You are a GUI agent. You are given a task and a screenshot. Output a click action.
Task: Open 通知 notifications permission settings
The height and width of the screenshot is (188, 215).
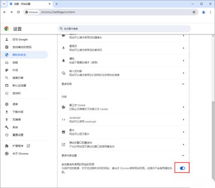123,60
